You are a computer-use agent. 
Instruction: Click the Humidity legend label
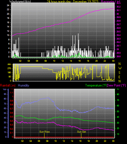click(x=23, y=85)
